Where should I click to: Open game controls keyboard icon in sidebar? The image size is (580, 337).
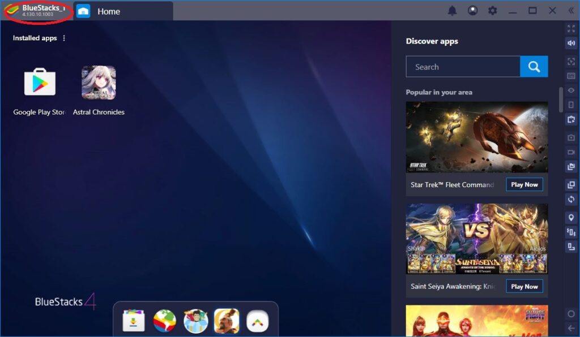point(570,75)
